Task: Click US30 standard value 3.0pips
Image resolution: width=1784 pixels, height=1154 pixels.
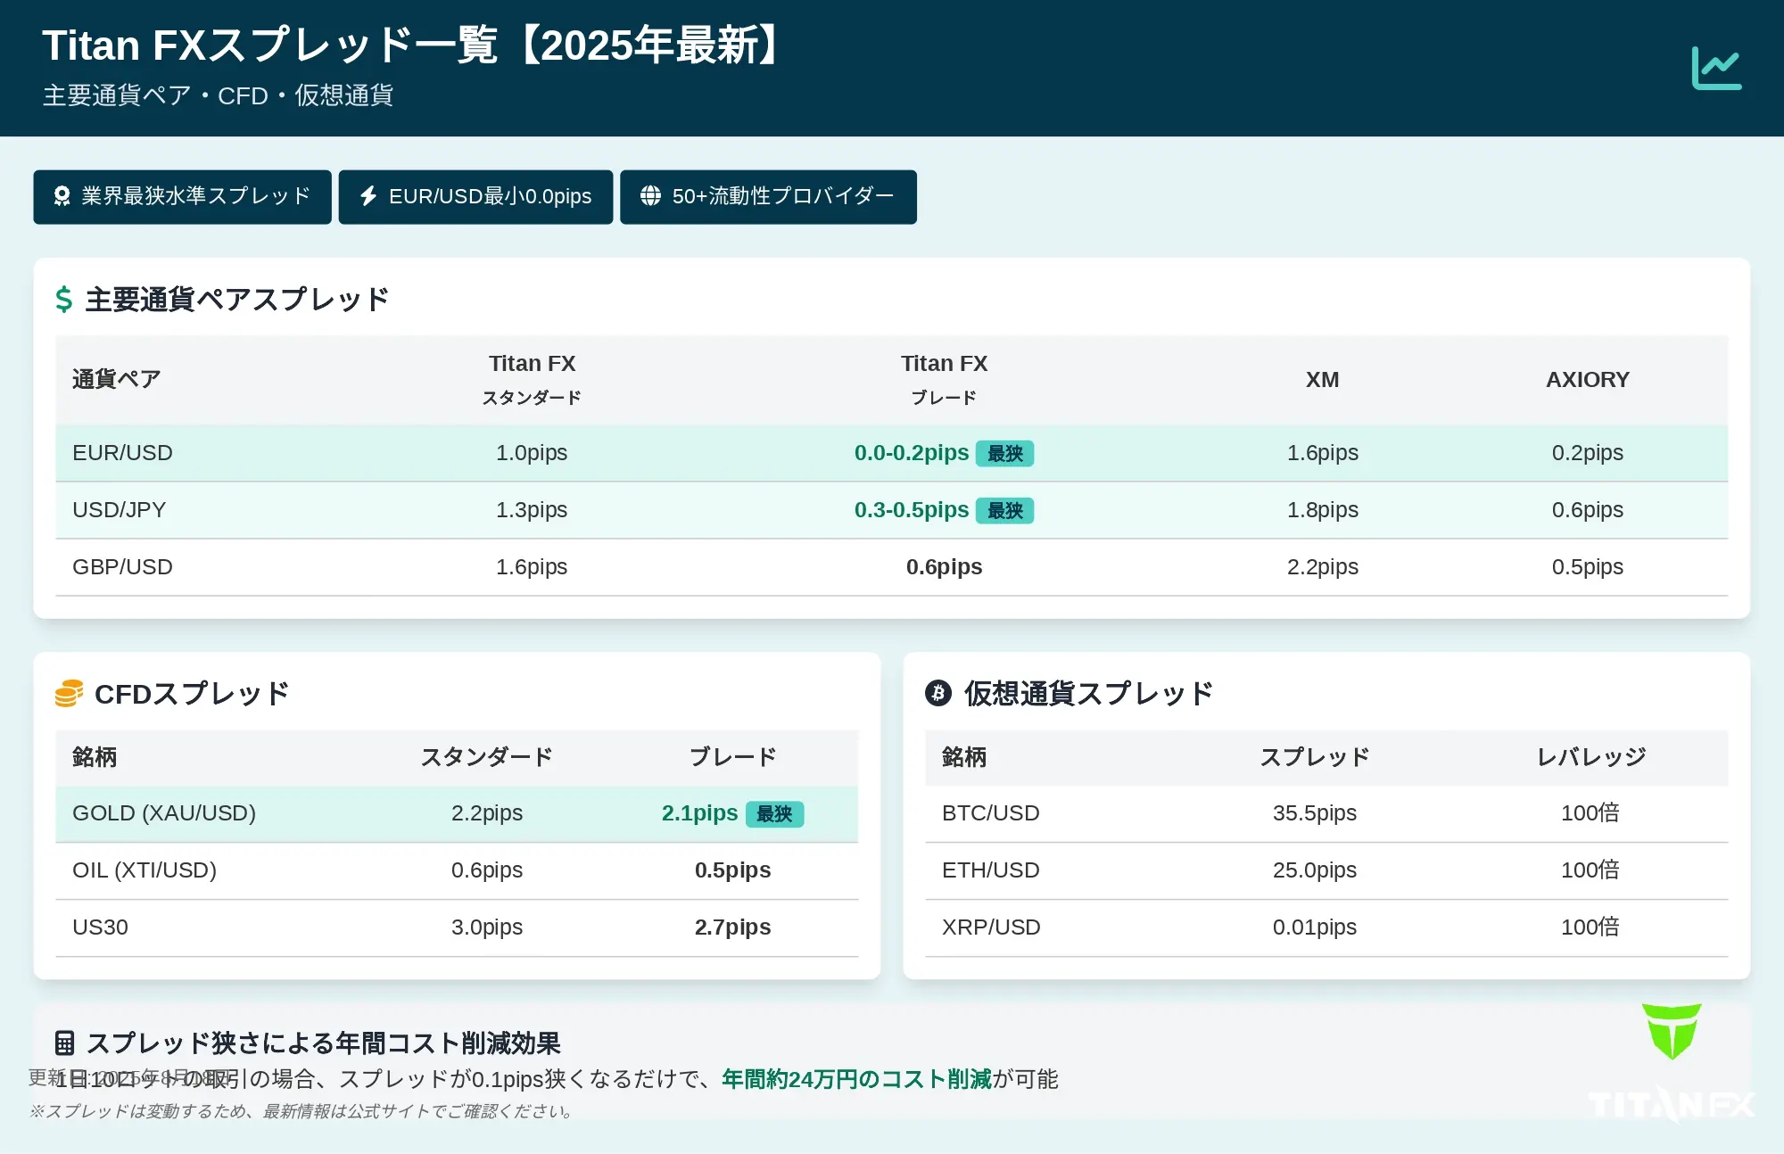Action: coord(487,927)
